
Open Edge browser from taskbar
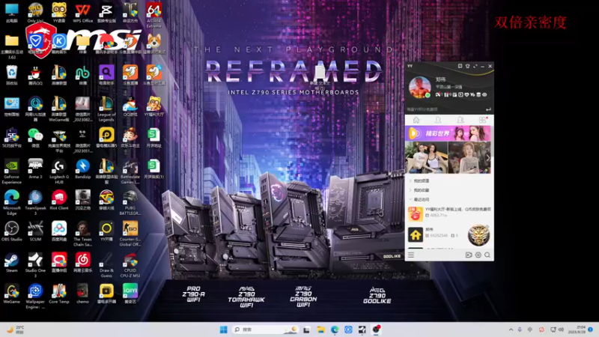(x=335, y=330)
